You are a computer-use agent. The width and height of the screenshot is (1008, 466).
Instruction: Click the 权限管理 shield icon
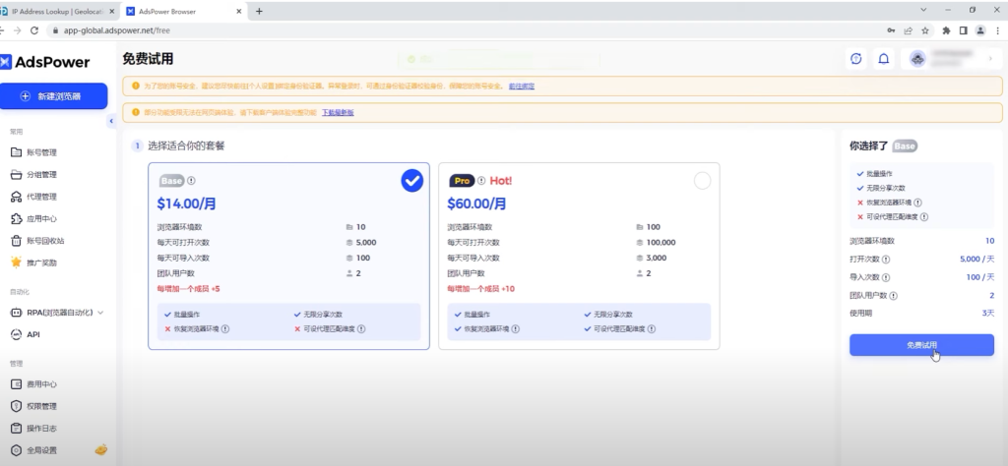click(16, 406)
